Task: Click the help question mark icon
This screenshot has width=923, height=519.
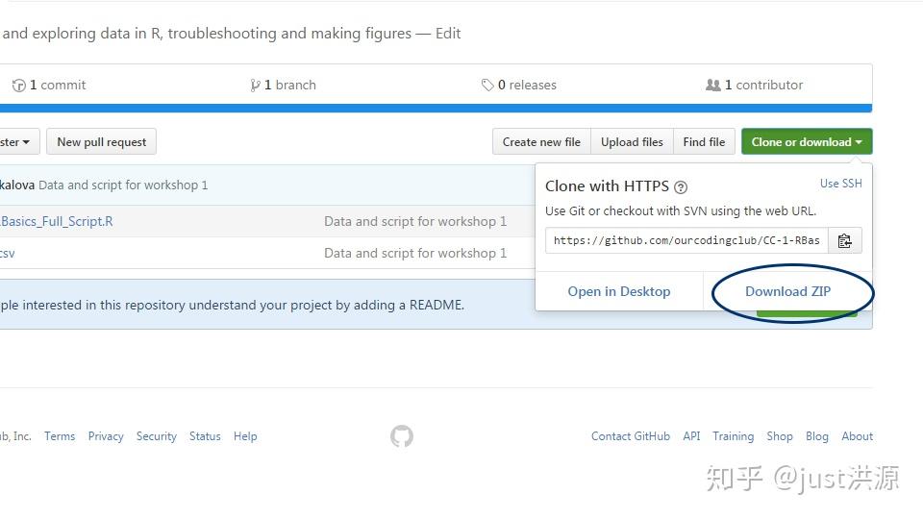Action: [x=681, y=187]
